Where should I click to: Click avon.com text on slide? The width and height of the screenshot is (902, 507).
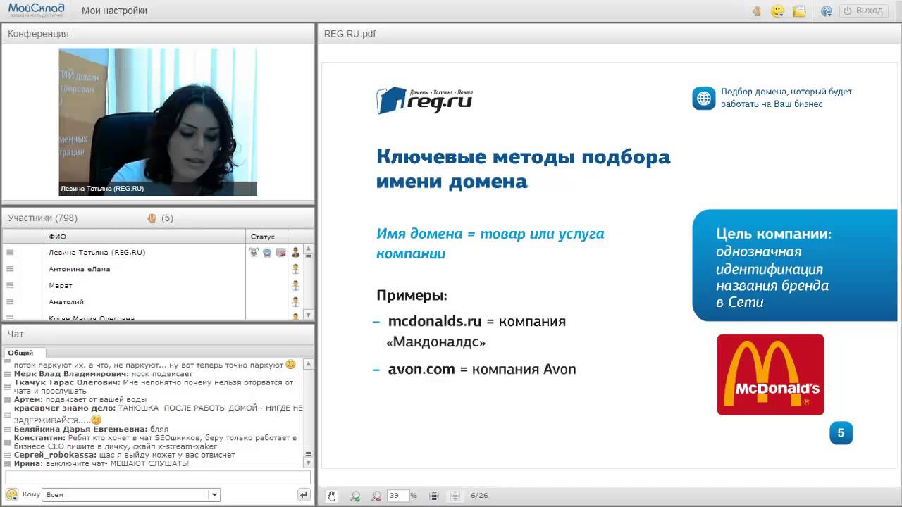[421, 369]
